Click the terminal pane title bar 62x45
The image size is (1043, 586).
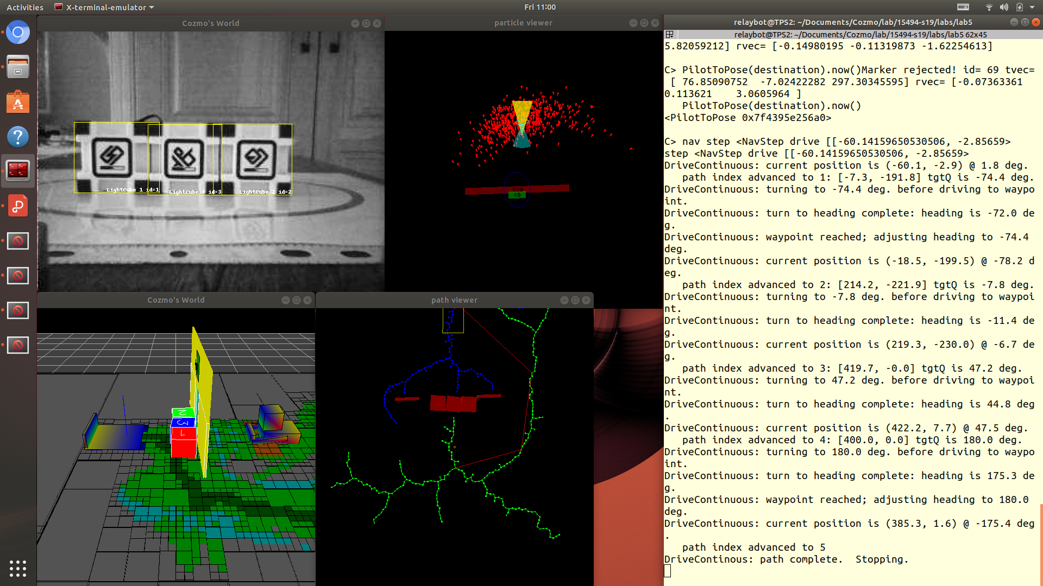[x=860, y=34]
